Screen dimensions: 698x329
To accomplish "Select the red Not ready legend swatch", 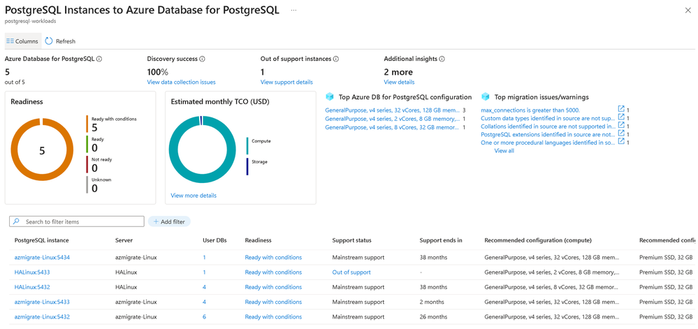I will 87,164.
